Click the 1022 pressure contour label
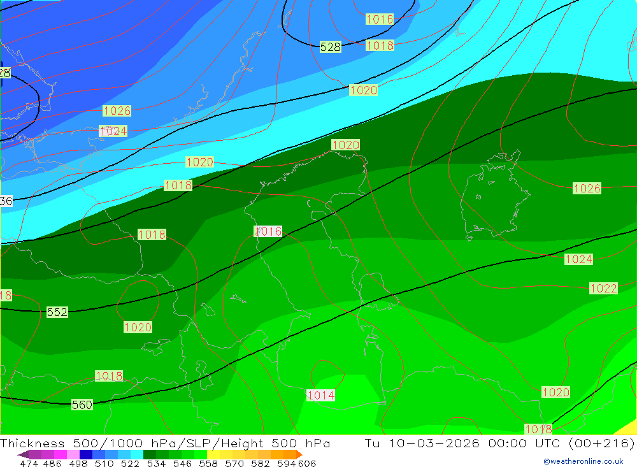 [604, 288]
